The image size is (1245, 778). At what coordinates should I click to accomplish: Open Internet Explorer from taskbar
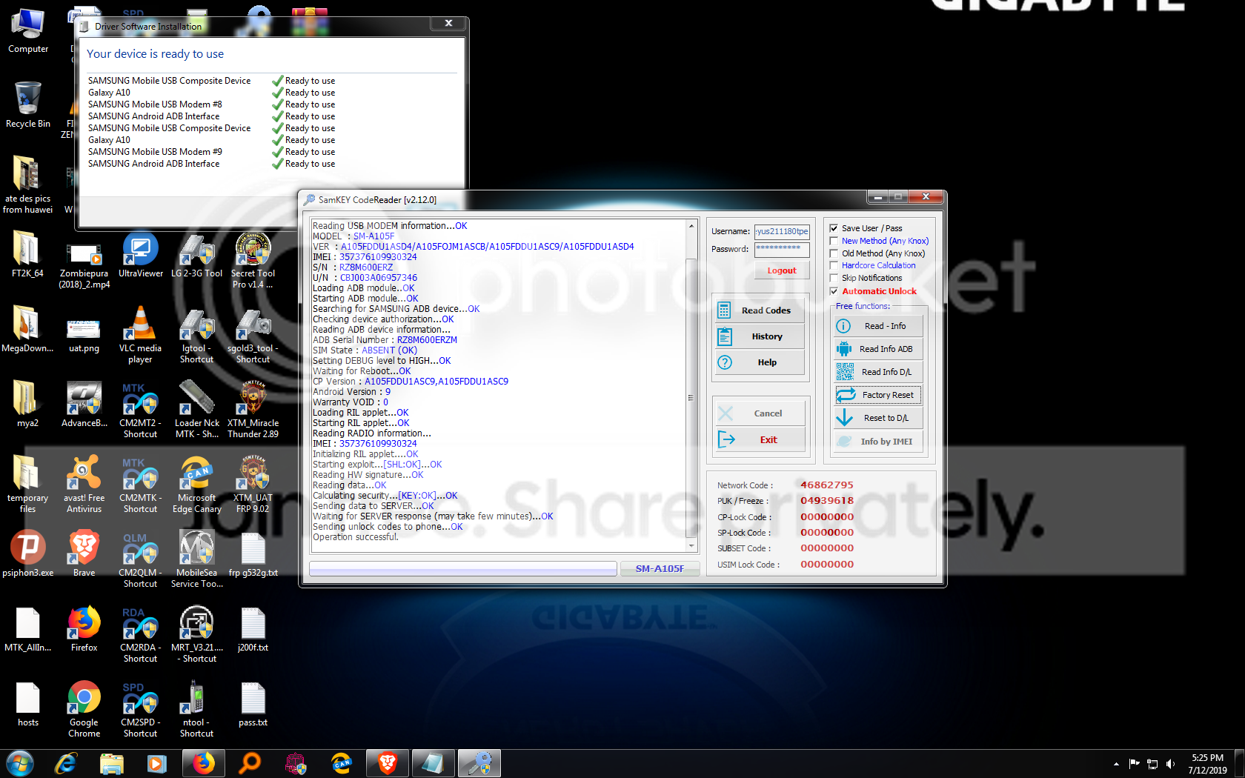66,763
